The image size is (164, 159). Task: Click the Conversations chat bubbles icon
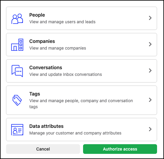(17, 71)
